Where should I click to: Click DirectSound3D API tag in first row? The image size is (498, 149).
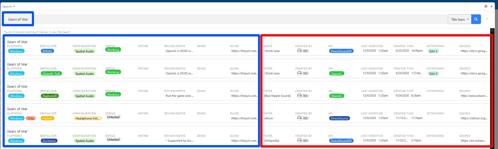tap(341, 51)
